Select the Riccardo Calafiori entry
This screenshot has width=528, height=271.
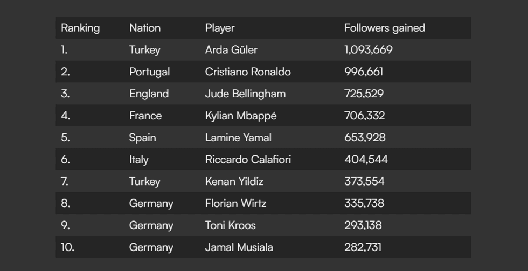tap(249, 160)
